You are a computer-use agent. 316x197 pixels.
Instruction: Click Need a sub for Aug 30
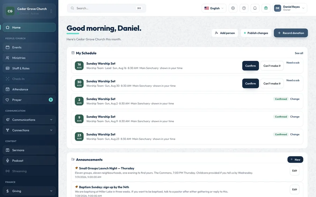point(293,80)
